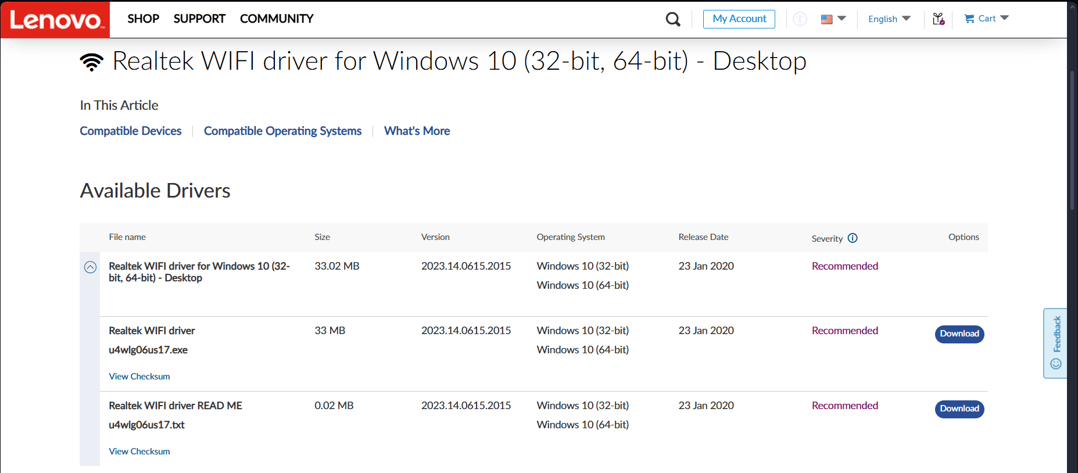The height and width of the screenshot is (473, 1078).
Task: Collapse the Realtek WIFI driver row
Action: [x=90, y=267]
